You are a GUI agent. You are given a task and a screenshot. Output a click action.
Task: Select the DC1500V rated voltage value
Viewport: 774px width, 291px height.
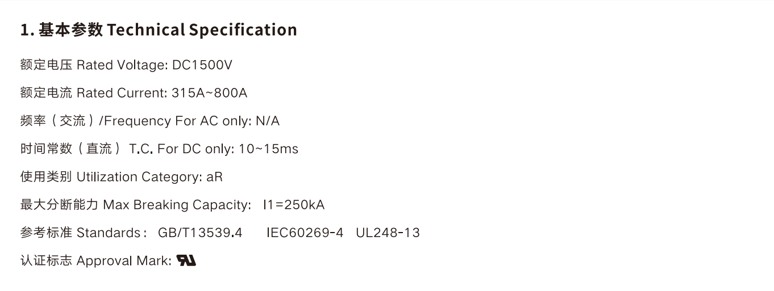[202, 65]
